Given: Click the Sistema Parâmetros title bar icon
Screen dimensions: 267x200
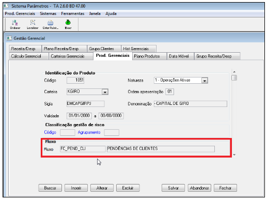Looking at the screenshot, I should [6, 6].
